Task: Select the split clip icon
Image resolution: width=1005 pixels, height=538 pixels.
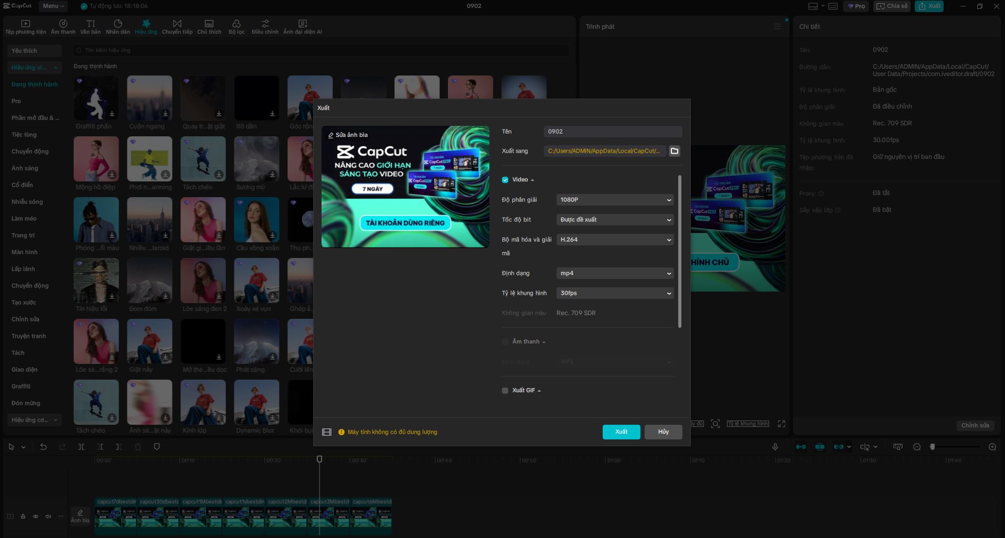Action: click(81, 446)
